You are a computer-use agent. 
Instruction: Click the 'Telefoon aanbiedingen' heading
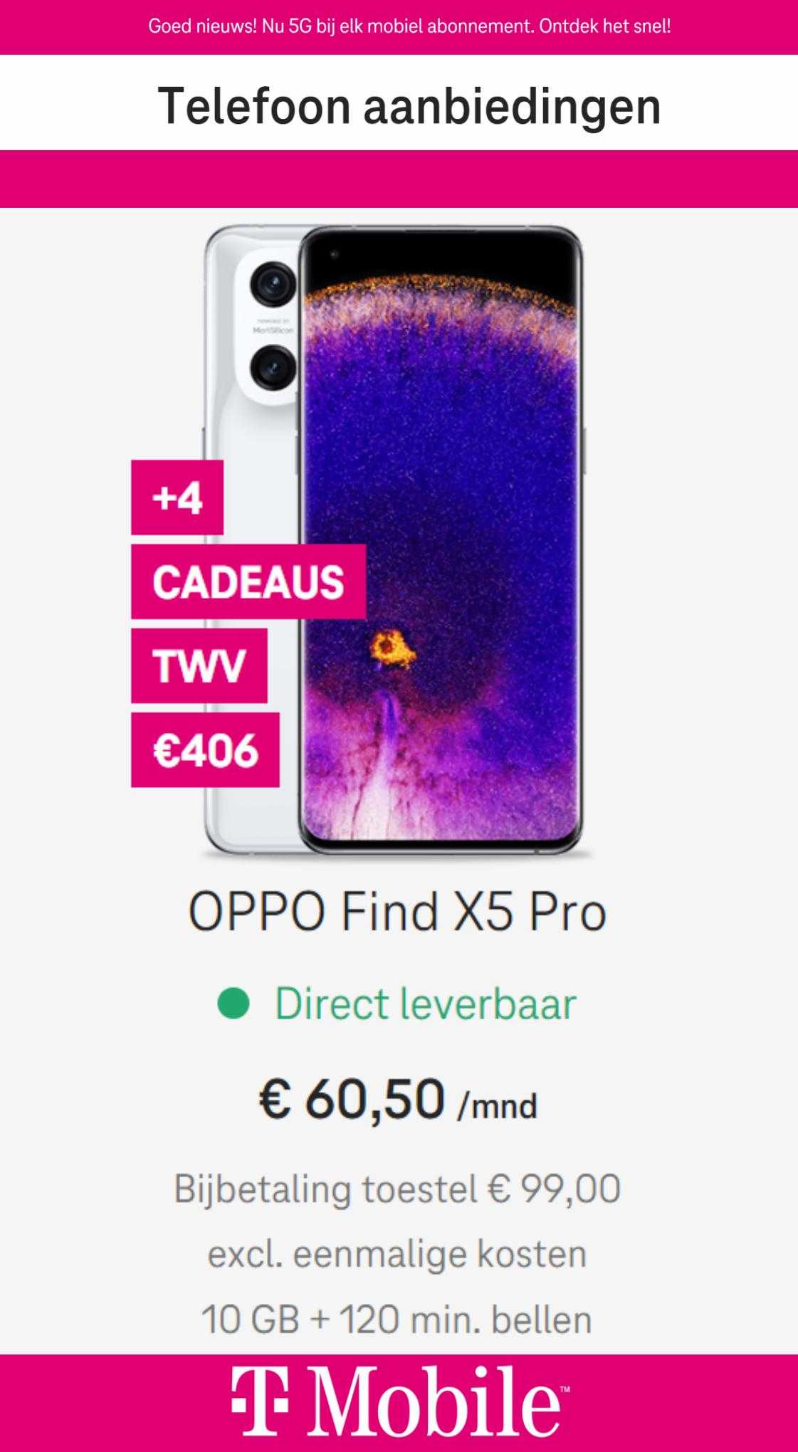point(409,106)
